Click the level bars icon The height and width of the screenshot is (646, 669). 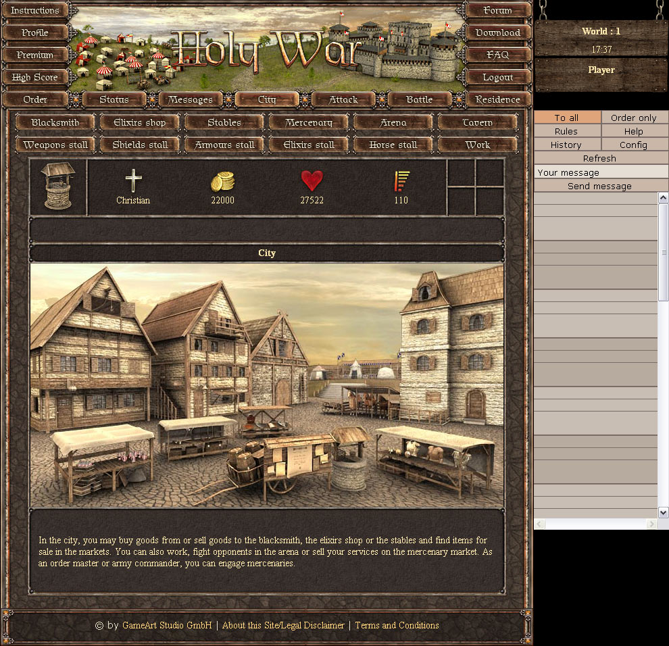click(x=401, y=181)
